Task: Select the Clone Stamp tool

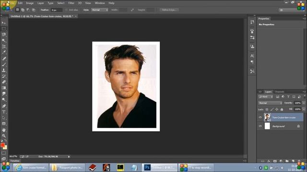Action: (x=4, y=70)
